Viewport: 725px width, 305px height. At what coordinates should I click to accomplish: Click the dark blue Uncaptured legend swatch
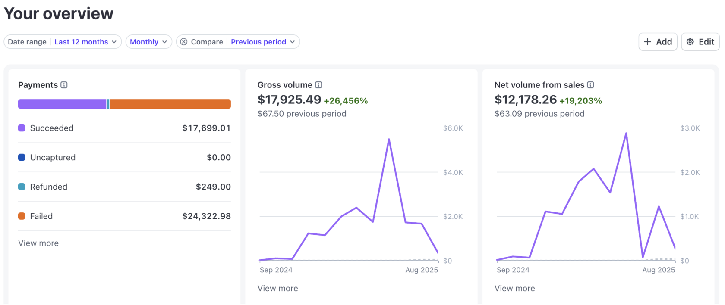(22, 157)
